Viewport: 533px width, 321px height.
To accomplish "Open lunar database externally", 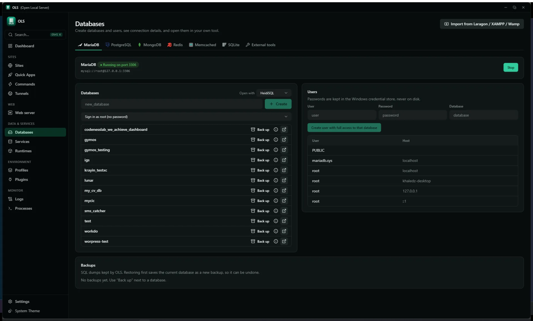I will (284, 180).
